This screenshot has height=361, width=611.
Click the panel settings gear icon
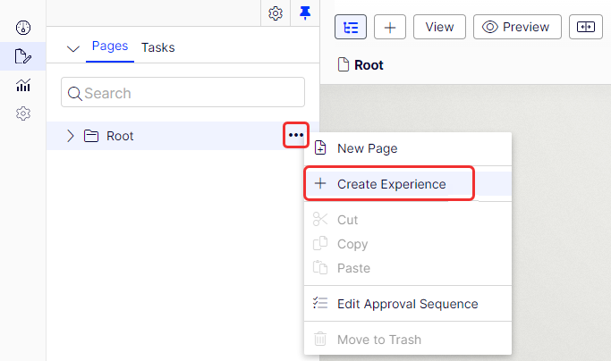click(276, 13)
